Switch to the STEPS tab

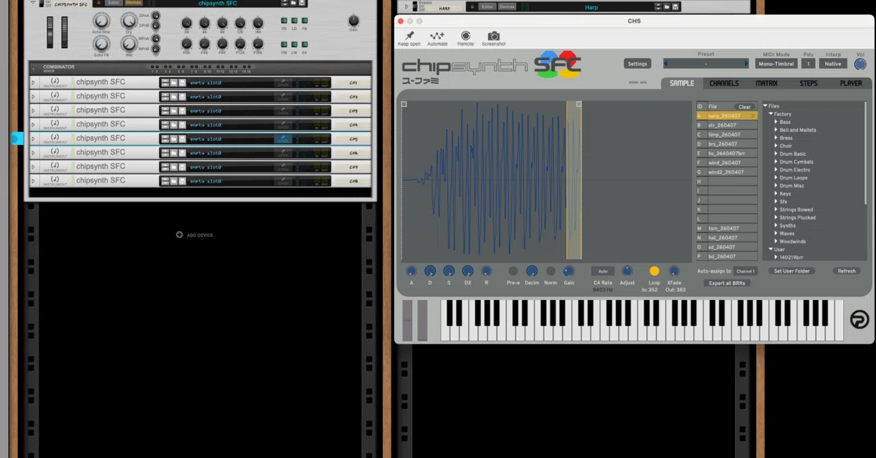click(x=808, y=83)
